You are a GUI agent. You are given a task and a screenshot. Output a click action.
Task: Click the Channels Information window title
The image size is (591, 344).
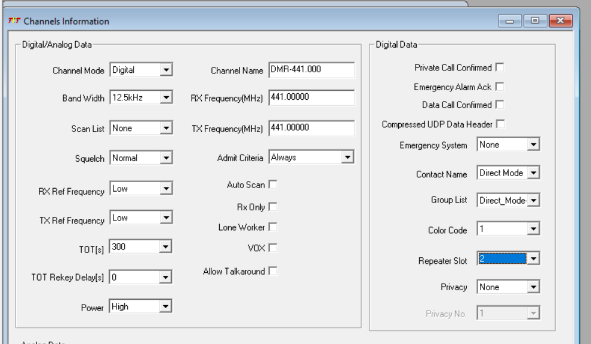tap(66, 21)
